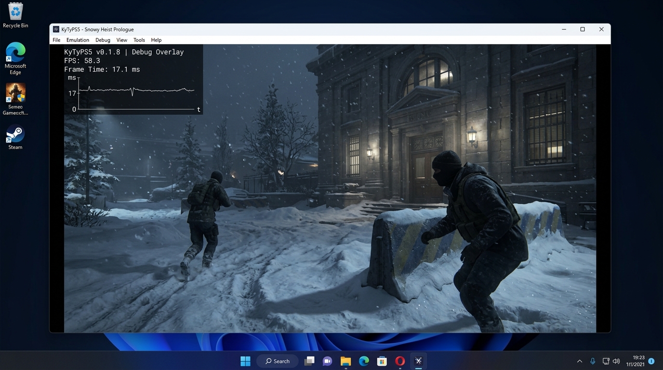
Task: Select the Microsoft Edge desktop shortcut
Action: (15, 58)
